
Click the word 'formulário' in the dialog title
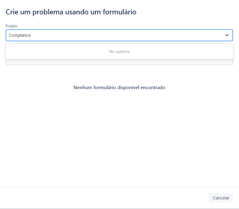click(x=120, y=12)
